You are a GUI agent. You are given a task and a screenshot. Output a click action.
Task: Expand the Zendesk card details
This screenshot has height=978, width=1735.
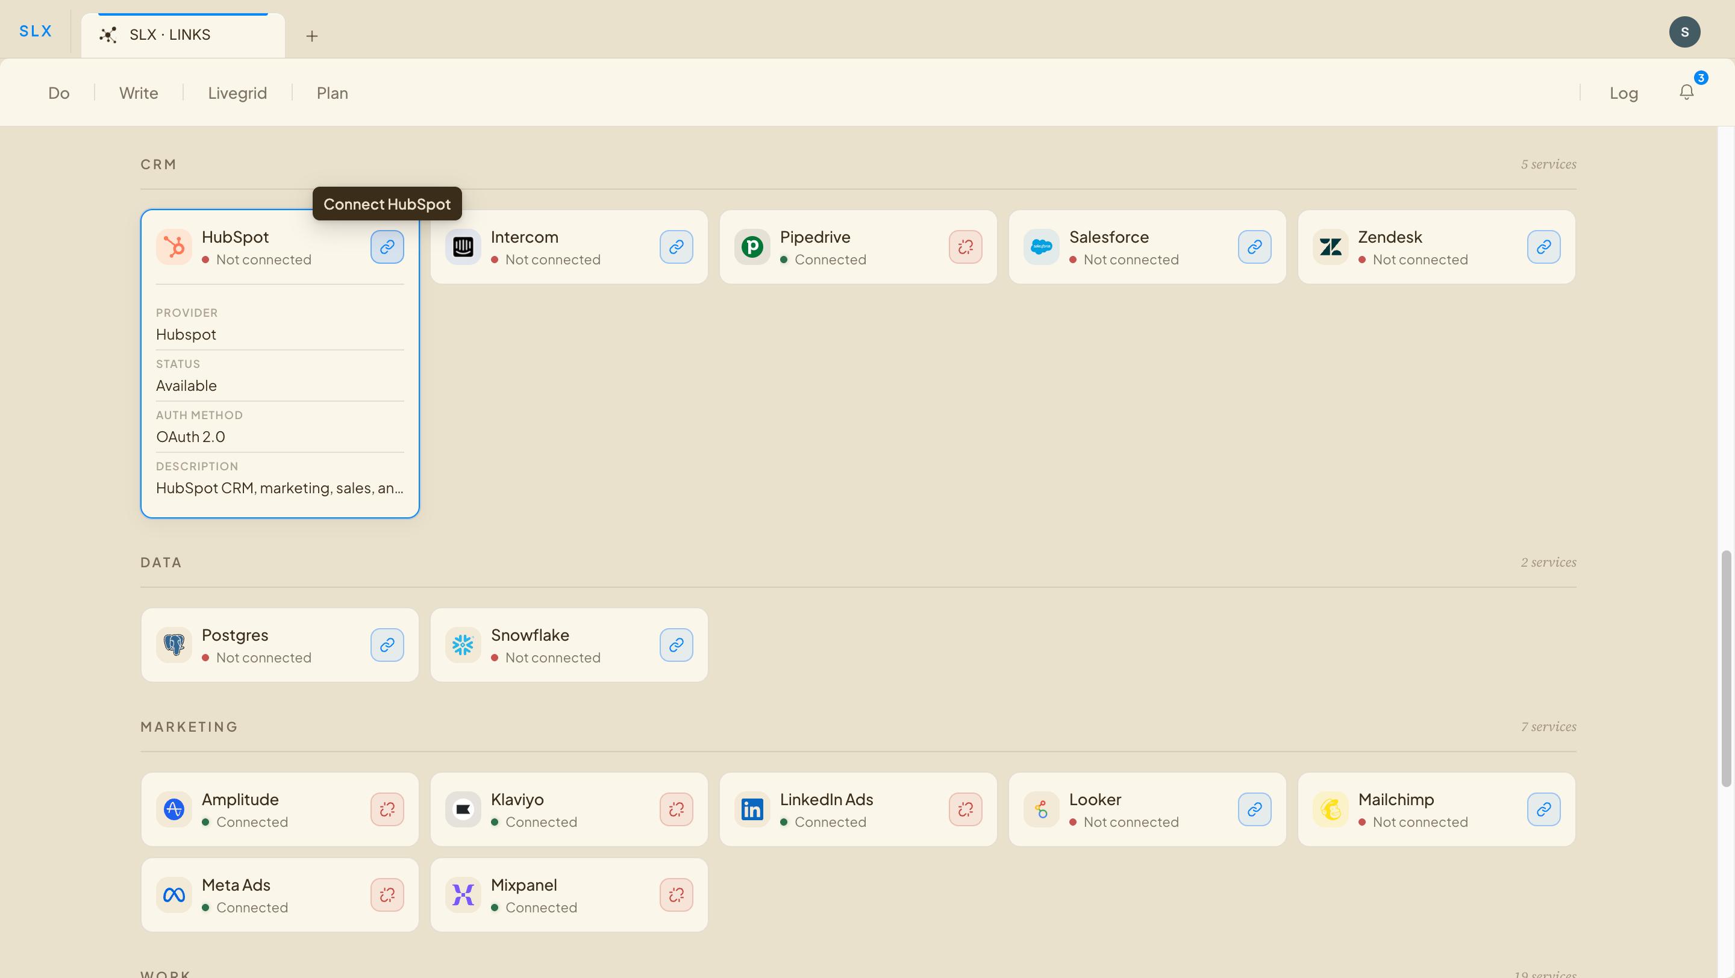coord(1437,247)
